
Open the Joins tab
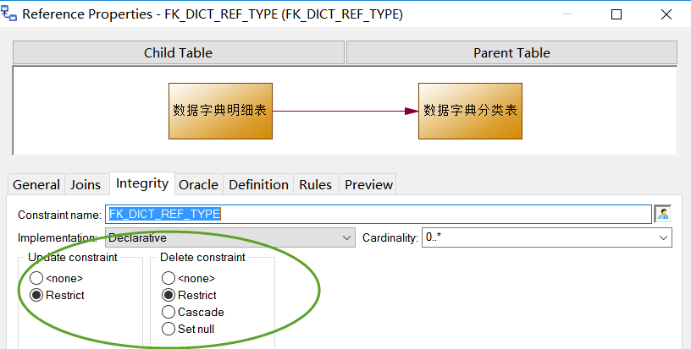pos(85,184)
